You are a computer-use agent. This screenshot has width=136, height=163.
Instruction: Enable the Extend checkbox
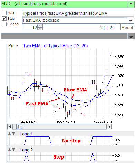click(x=4, y=24)
